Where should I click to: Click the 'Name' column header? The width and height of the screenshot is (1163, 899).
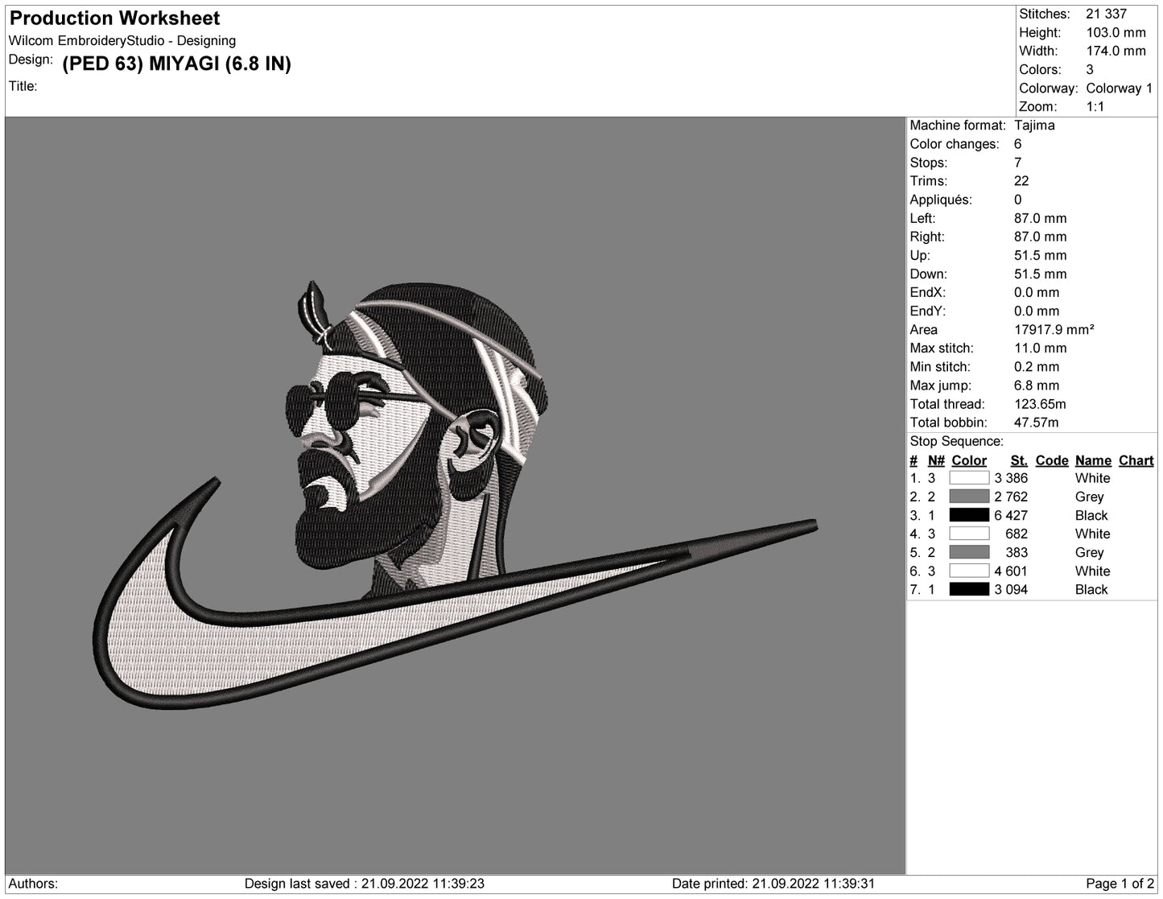click(1093, 460)
